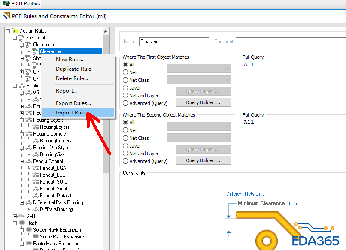Select Advanced (Query) for second object
Screen dimensions: 346x250
[x=126, y=161]
